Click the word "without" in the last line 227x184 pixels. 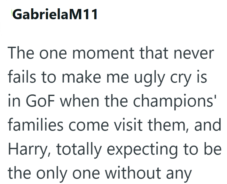(x=133, y=173)
